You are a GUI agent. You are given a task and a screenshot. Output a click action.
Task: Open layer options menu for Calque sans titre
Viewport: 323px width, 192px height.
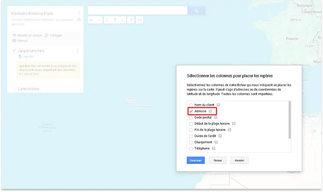tap(78, 51)
